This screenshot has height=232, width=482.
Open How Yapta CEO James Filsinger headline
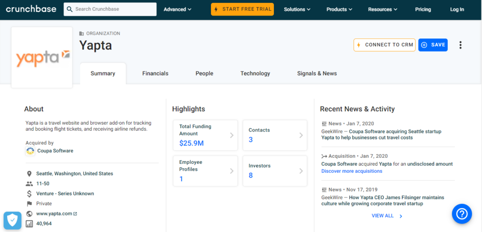click(x=383, y=201)
